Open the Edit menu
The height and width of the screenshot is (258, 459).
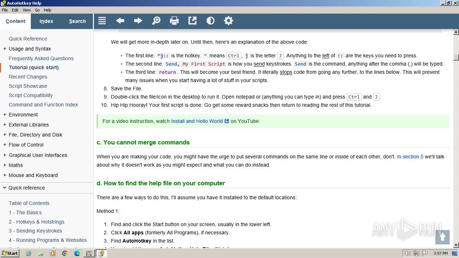[15, 10]
